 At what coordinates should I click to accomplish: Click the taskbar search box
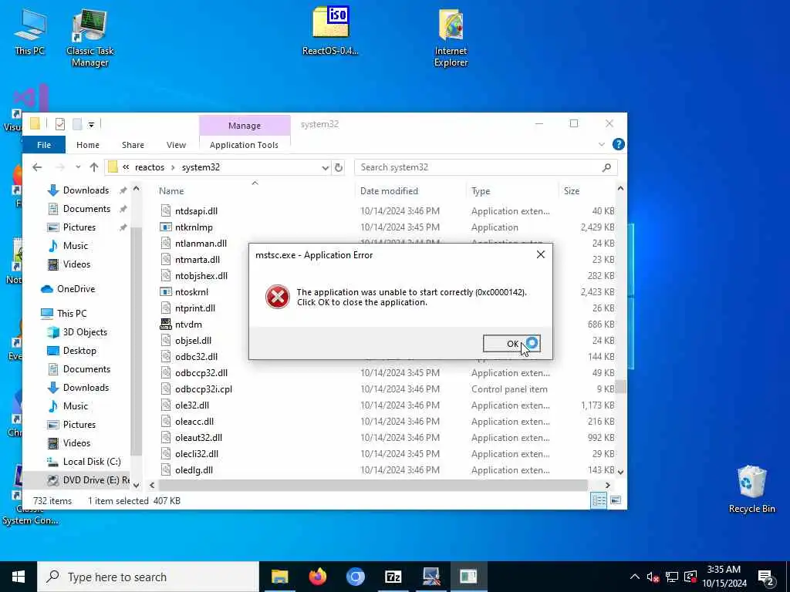coord(148,577)
